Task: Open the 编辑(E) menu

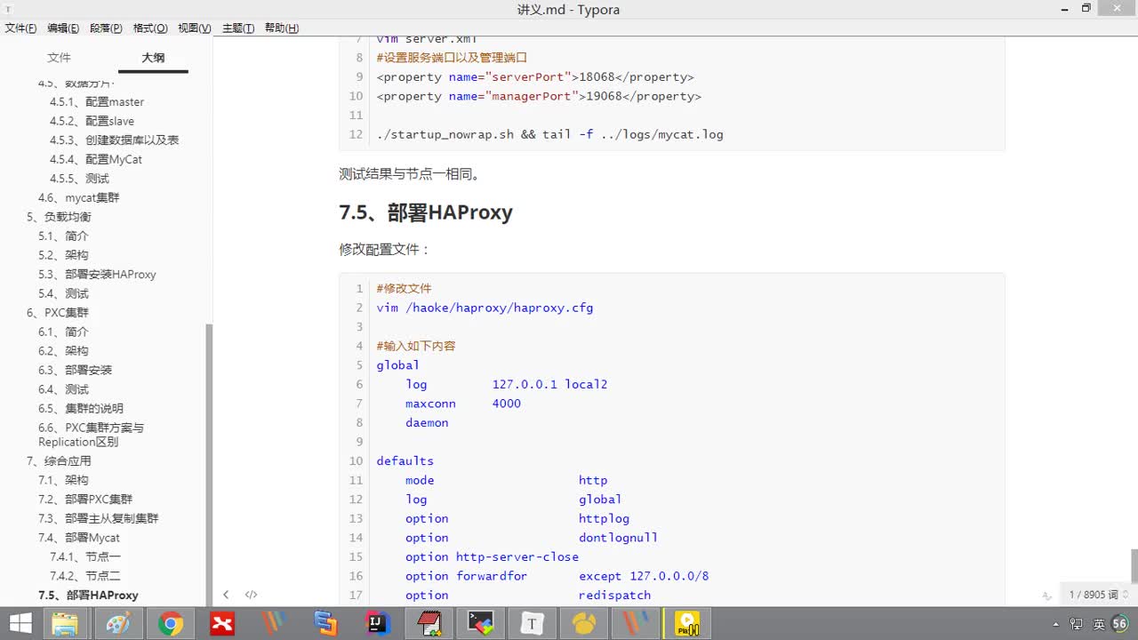Action: (x=63, y=28)
